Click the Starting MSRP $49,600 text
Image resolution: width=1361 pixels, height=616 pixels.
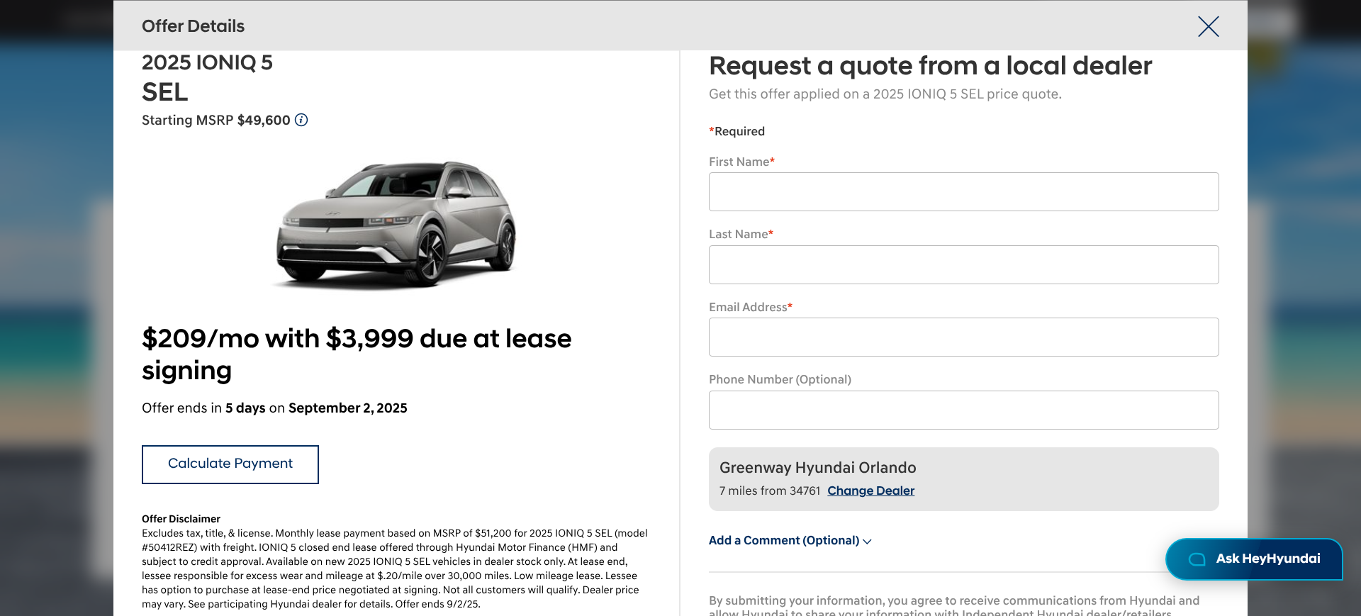click(x=216, y=120)
